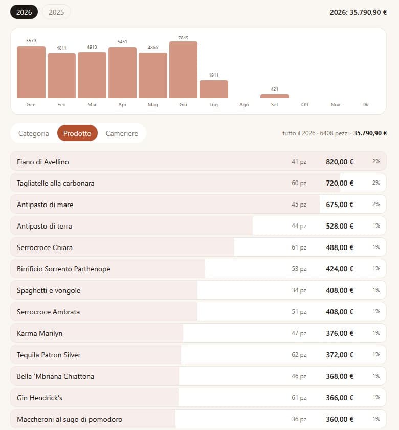Open the Tequila Patron Silver row

pyautogui.click(x=198, y=355)
